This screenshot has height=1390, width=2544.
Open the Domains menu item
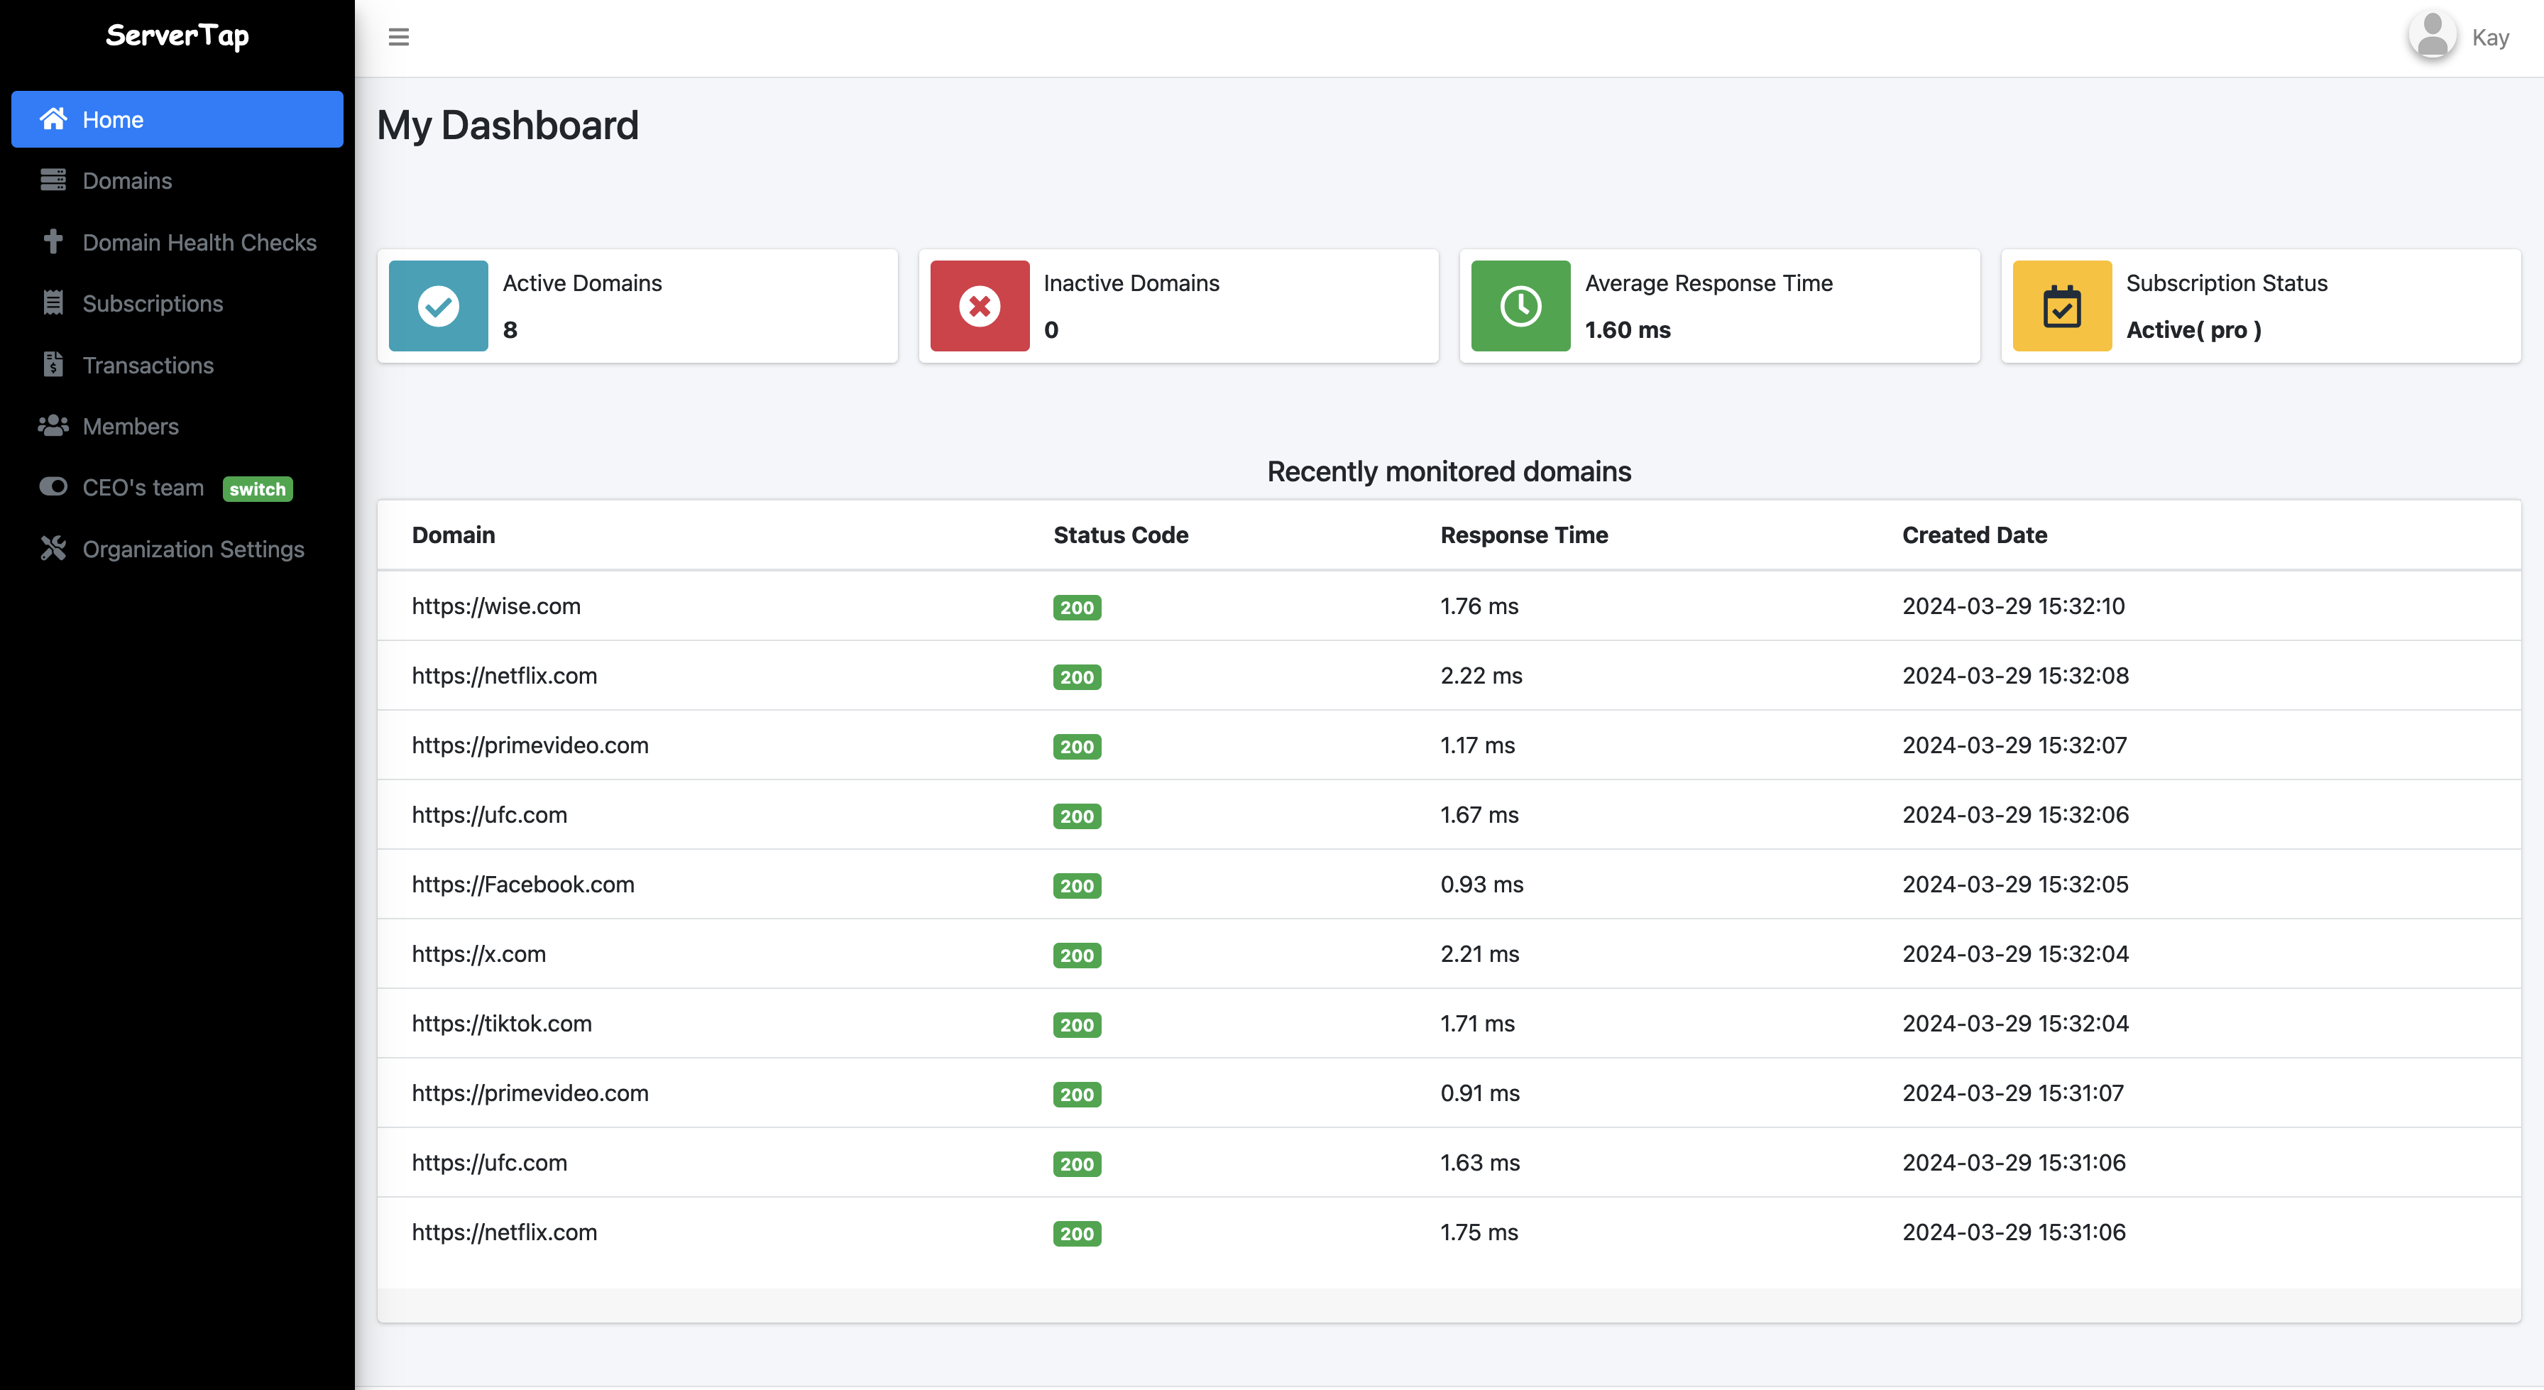pyautogui.click(x=177, y=181)
